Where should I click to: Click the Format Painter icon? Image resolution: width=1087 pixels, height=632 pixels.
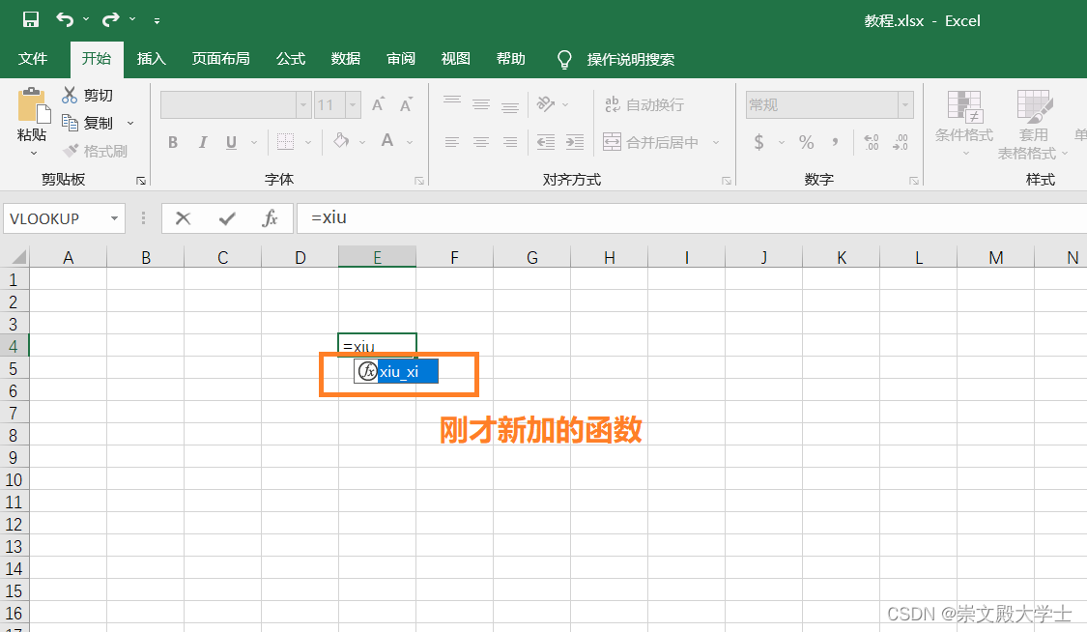pos(72,150)
